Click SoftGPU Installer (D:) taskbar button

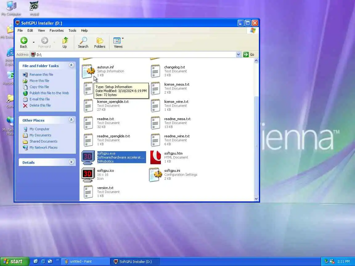(135, 261)
